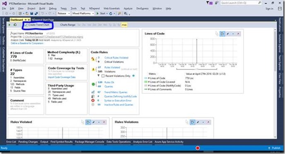This screenshot has width=285, height=154.
Task: Open the Mixed Platforms dropdown
Action: [x=83, y=13]
